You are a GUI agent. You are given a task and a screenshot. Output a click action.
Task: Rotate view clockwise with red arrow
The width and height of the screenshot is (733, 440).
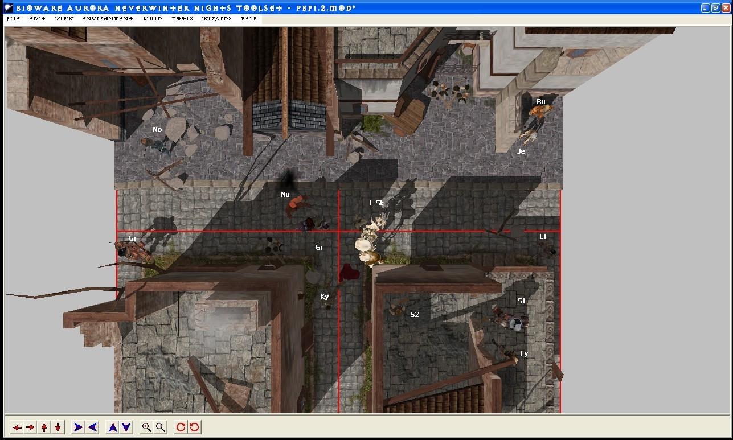[x=181, y=427]
